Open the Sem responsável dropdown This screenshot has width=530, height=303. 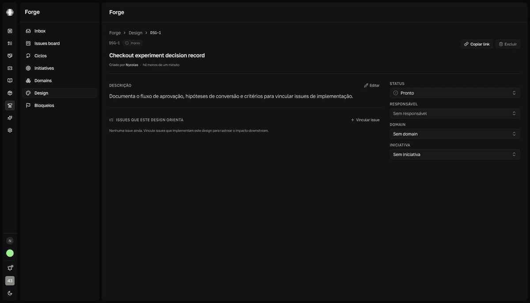click(454, 114)
